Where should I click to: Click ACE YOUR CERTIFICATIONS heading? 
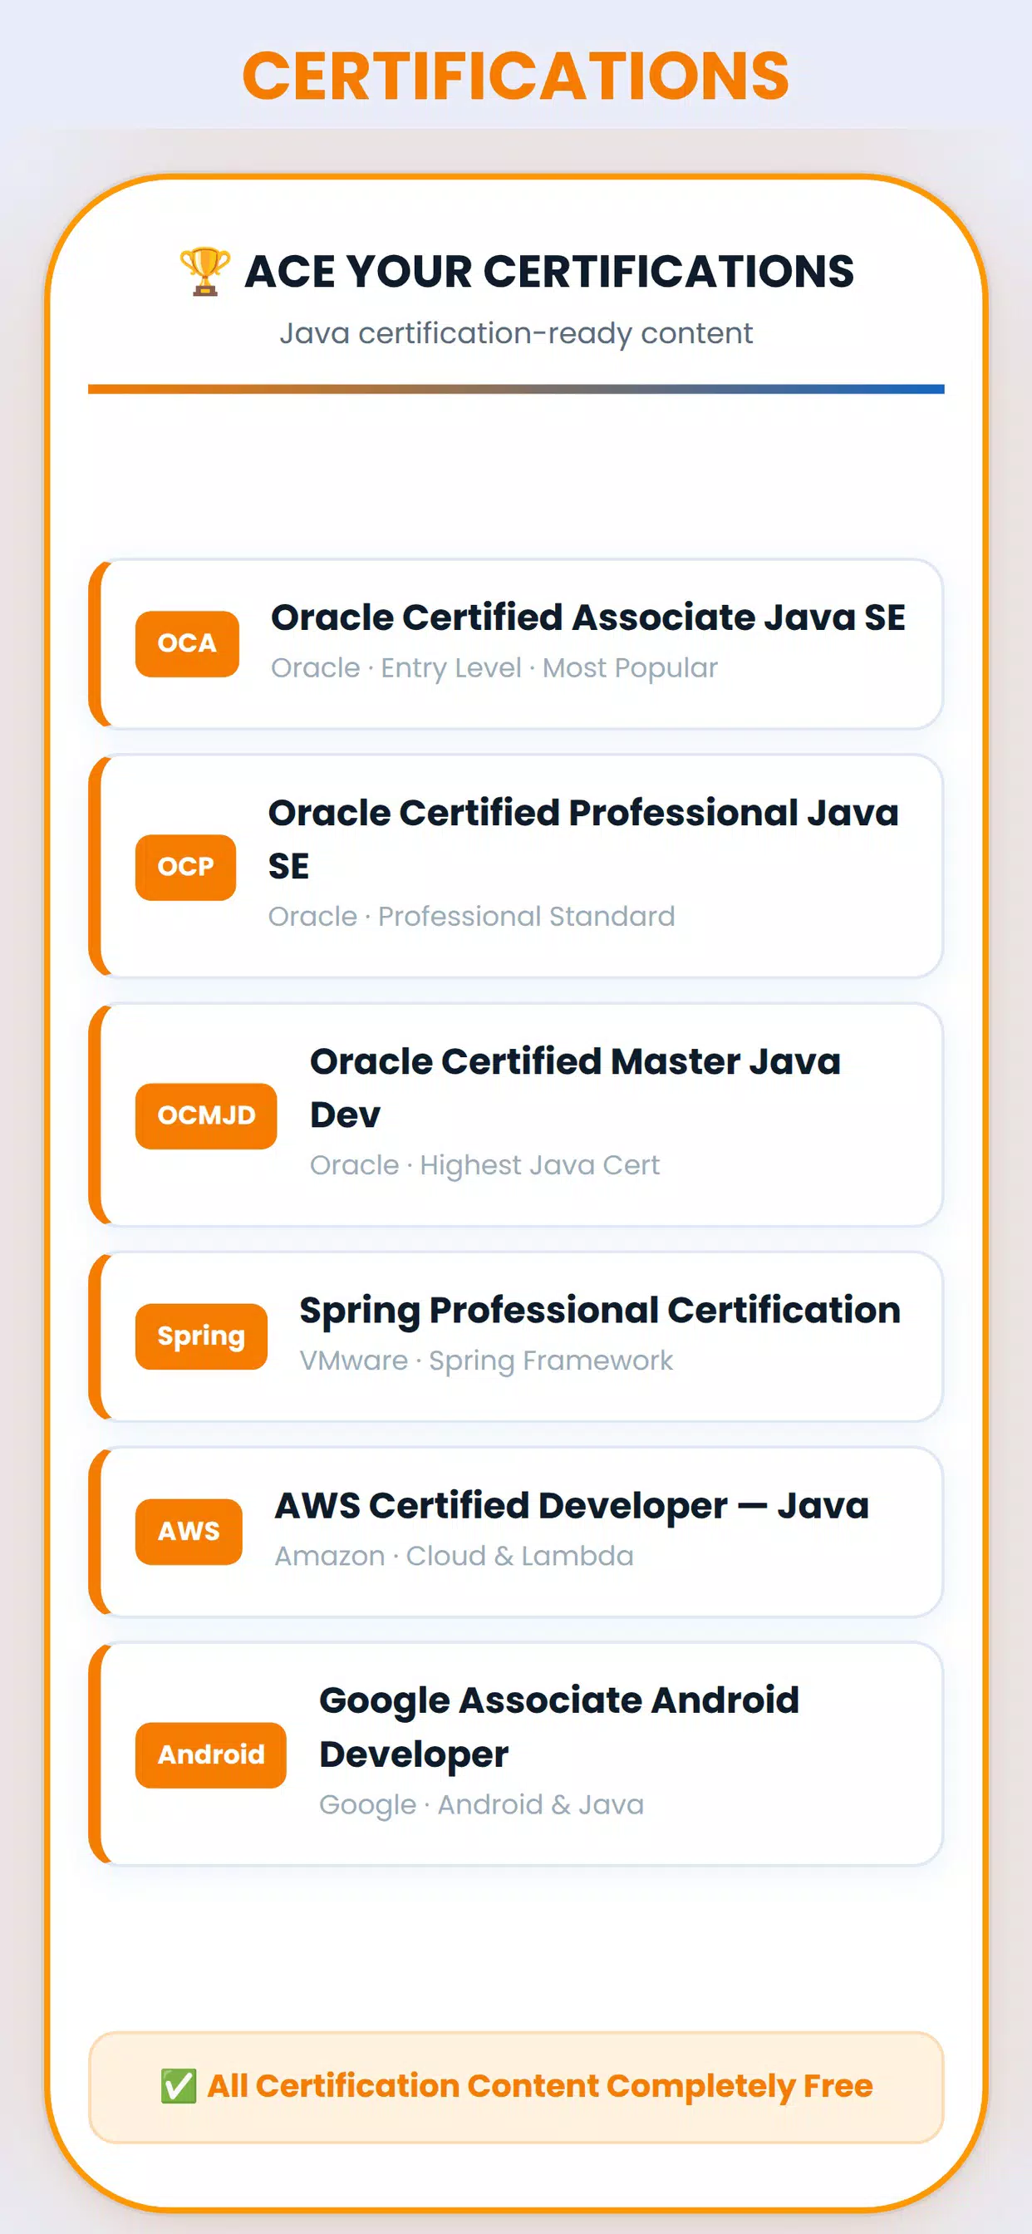[x=549, y=272]
